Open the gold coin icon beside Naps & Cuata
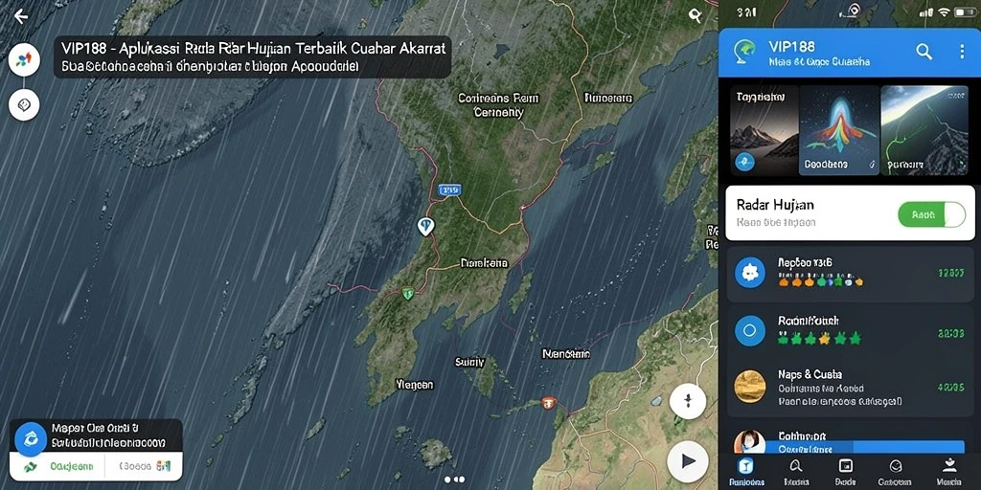This screenshot has width=981, height=490. (749, 386)
